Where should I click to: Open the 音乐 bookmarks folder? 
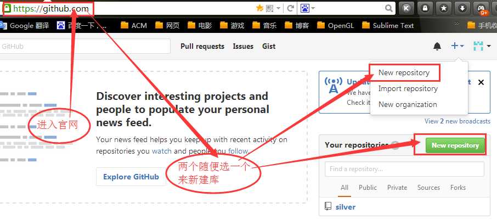pos(264,25)
